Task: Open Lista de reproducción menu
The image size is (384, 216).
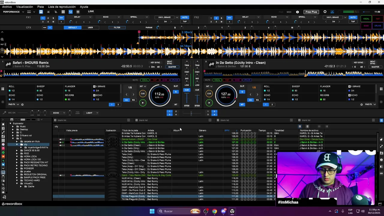Action: tap(62, 7)
